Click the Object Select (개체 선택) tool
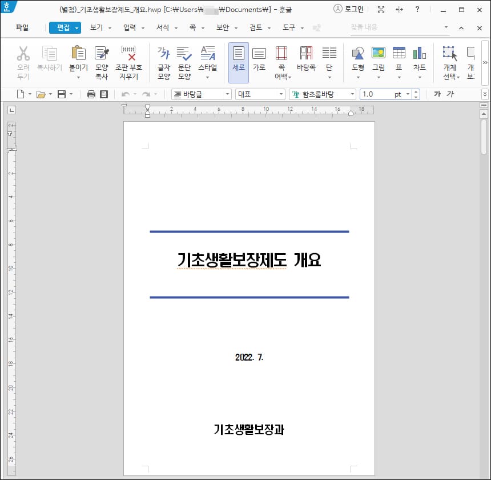The image size is (491, 480). (x=450, y=54)
